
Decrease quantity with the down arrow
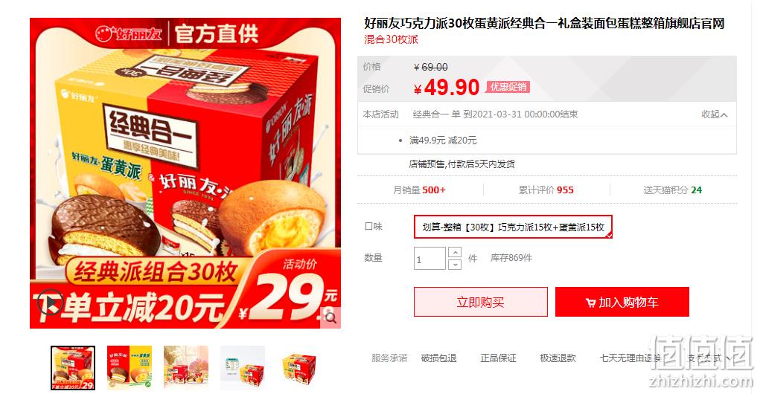455,265
